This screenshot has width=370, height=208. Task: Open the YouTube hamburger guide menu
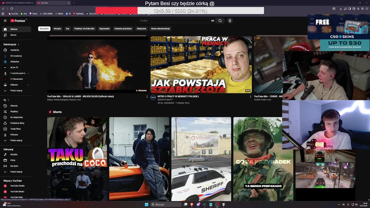click(x=5, y=21)
